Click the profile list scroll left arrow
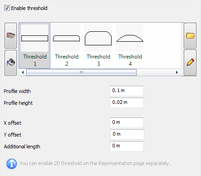201x176 pixels. click(x=23, y=73)
